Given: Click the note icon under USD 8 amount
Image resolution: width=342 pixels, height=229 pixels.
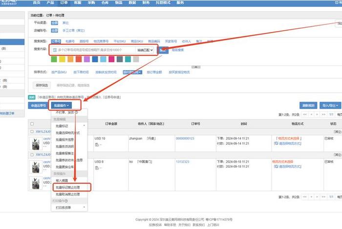Looking at the screenshot, I should pos(97,168).
